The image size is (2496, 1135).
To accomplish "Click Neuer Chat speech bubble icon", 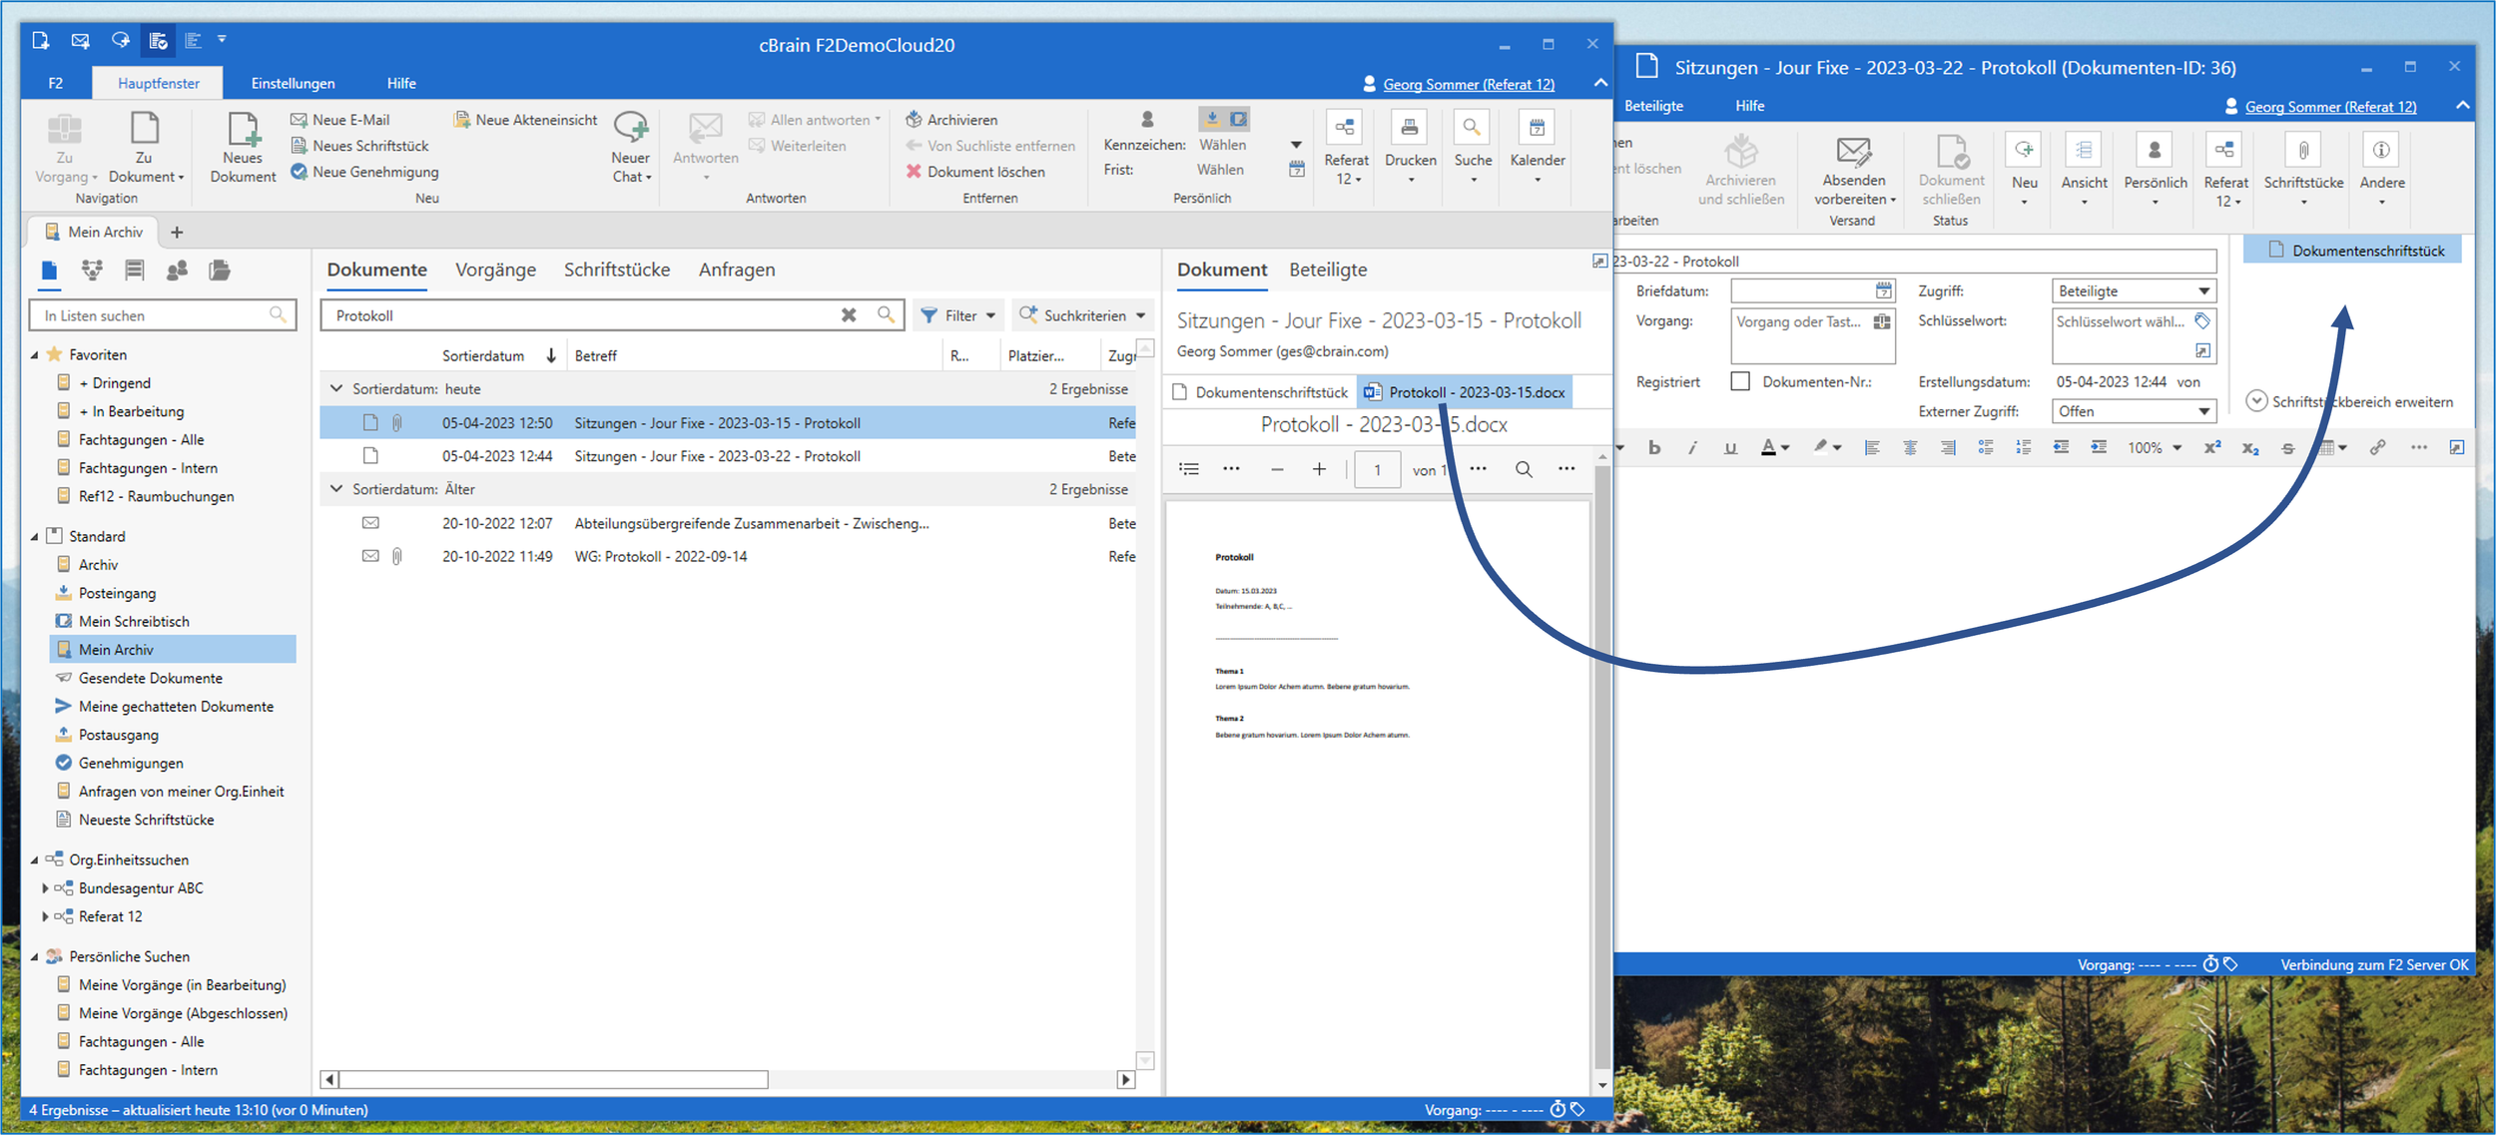I will [630, 127].
